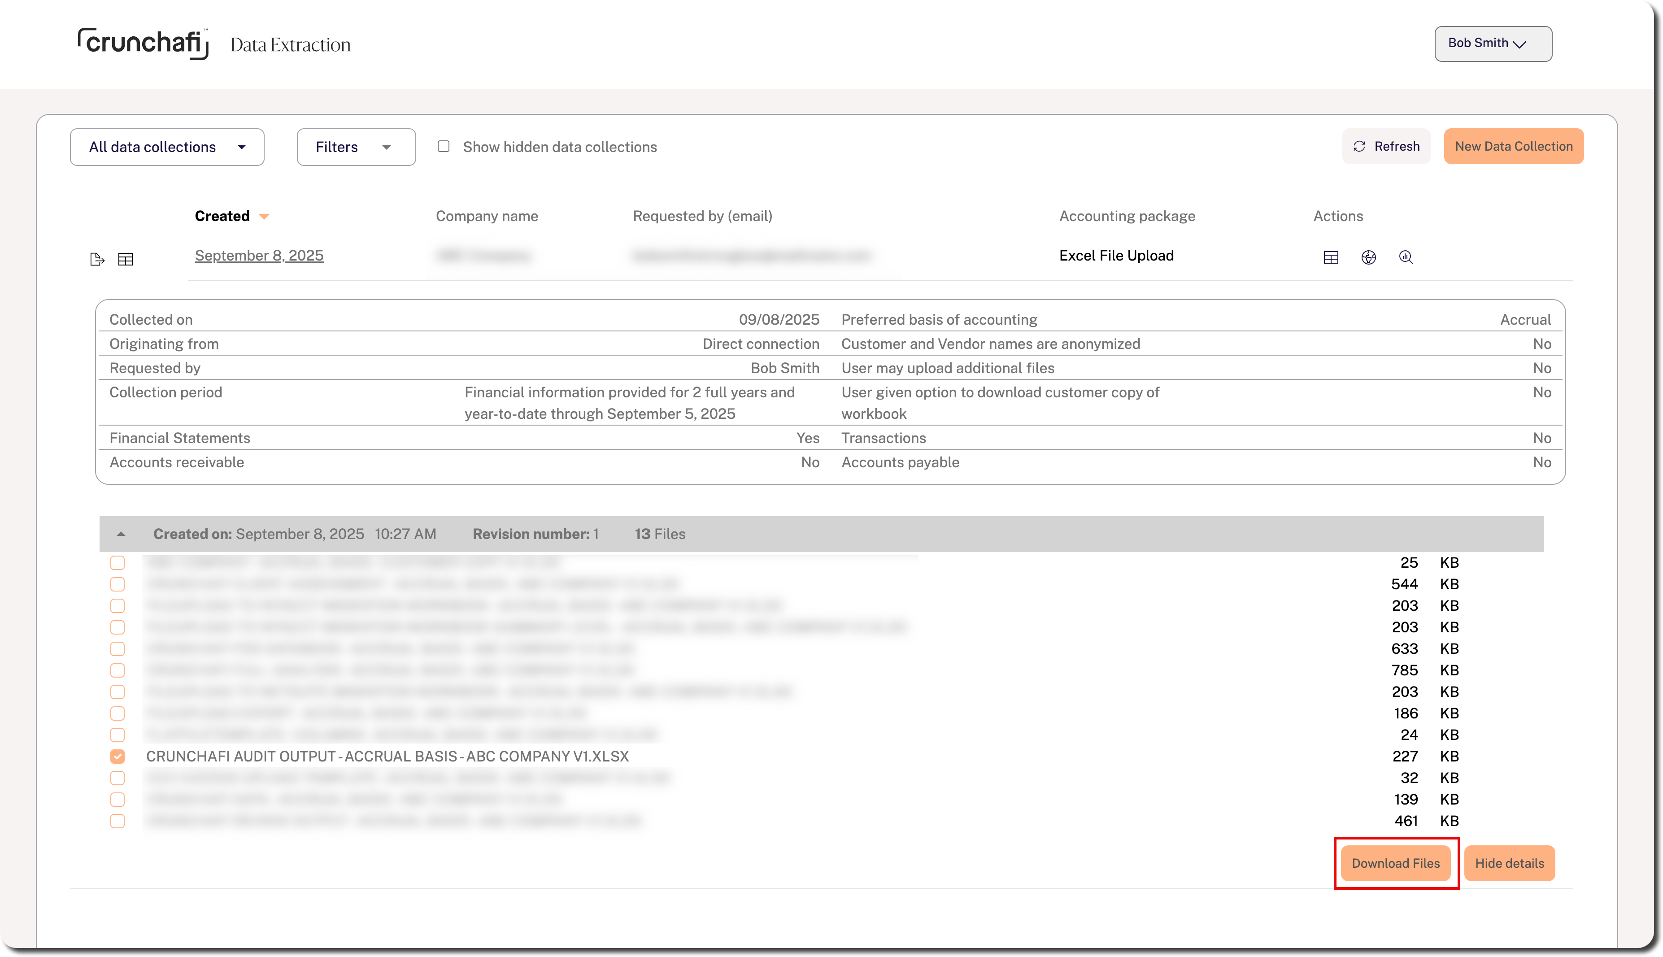The image size is (1663, 957).
Task: Click the Transactions row label
Action: [x=884, y=438]
